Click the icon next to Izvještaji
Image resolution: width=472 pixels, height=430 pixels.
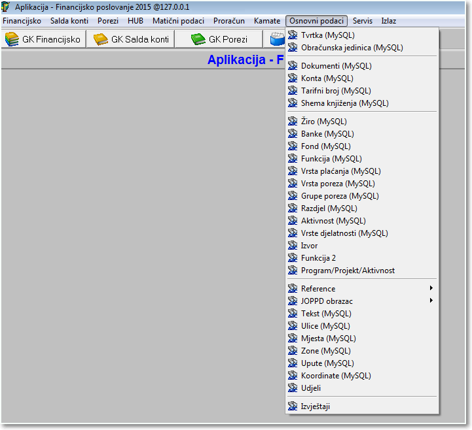293,406
